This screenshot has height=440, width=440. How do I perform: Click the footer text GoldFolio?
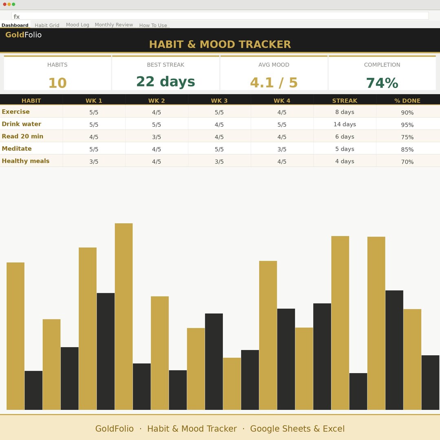click(114, 429)
